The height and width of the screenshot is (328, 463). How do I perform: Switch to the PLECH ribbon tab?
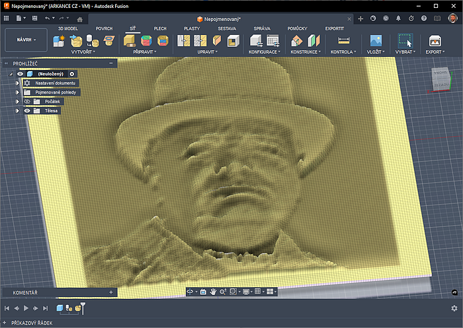click(x=160, y=29)
